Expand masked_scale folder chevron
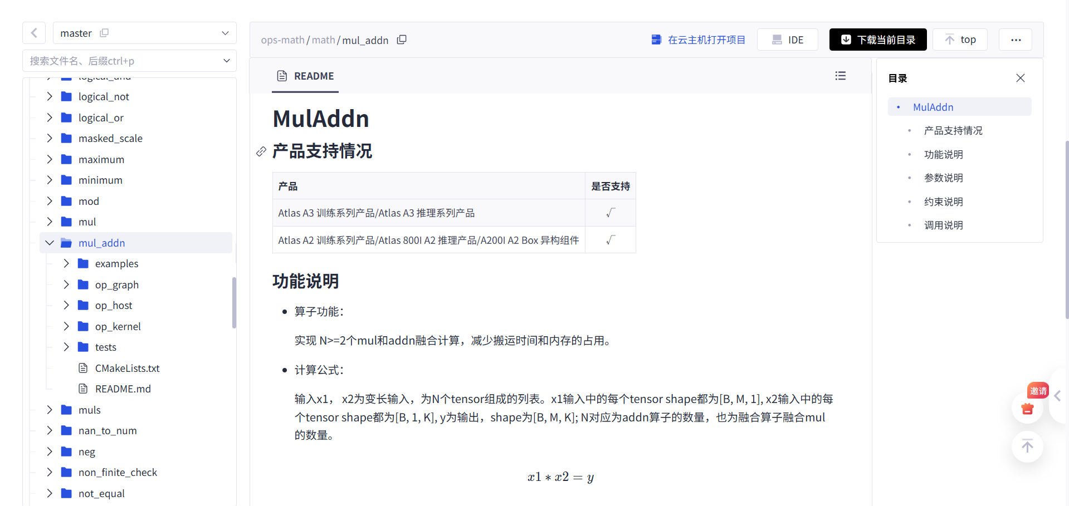 coord(50,138)
